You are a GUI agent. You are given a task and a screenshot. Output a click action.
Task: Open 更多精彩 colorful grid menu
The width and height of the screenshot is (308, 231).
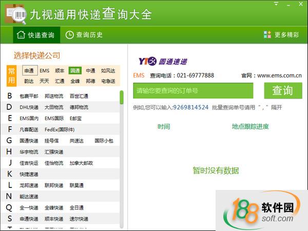point(281,35)
